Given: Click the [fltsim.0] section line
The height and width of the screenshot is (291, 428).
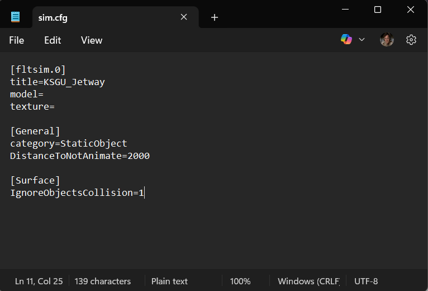Looking at the screenshot, I should click(x=38, y=70).
